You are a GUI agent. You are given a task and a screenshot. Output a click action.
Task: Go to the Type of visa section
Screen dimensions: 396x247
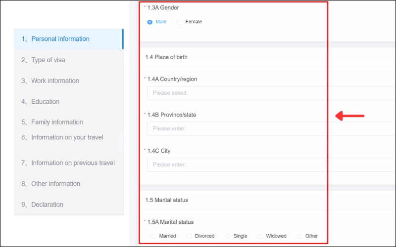coord(48,60)
